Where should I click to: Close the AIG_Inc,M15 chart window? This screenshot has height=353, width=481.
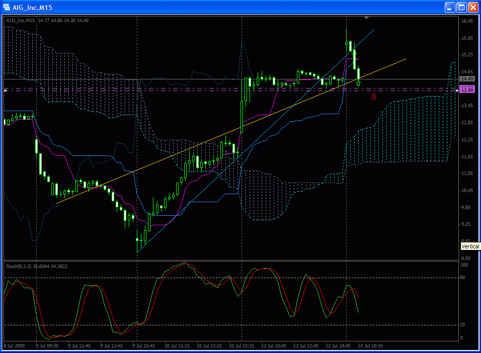pos(473,8)
